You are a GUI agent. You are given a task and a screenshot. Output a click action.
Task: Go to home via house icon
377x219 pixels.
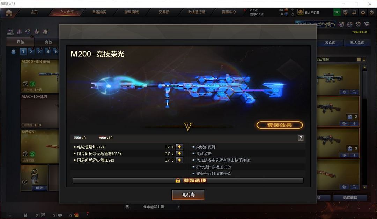click(x=9, y=13)
